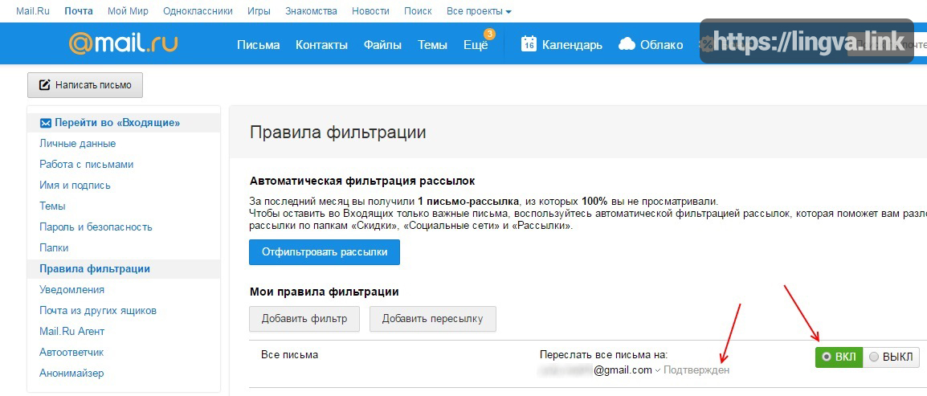Open the Ещё menu in header
Viewport: 927px width, 396px height.
(x=476, y=45)
